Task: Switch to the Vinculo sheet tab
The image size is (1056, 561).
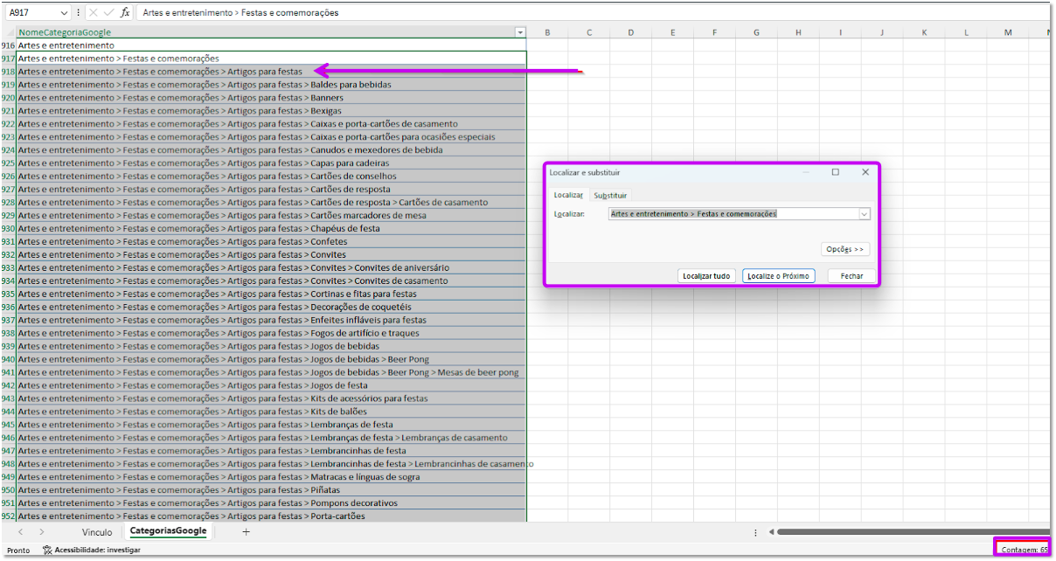Action: click(x=97, y=531)
